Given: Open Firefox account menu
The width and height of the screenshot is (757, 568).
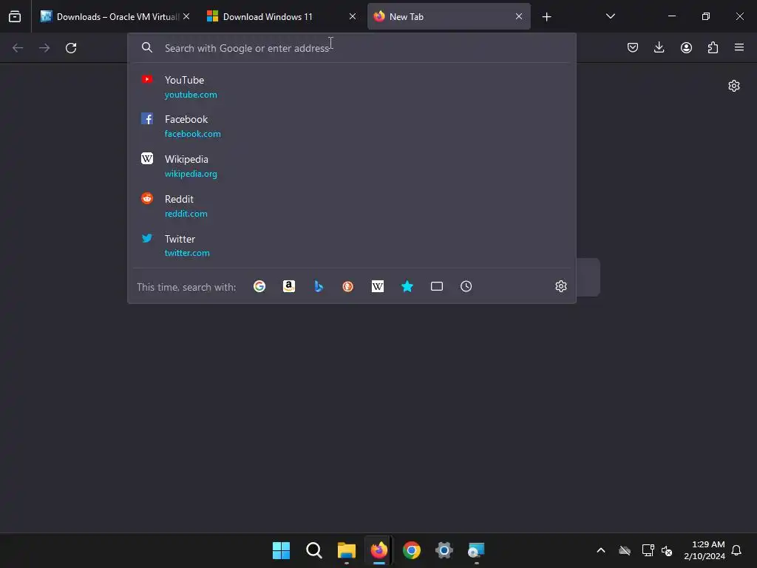Looking at the screenshot, I should pyautogui.click(x=686, y=47).
